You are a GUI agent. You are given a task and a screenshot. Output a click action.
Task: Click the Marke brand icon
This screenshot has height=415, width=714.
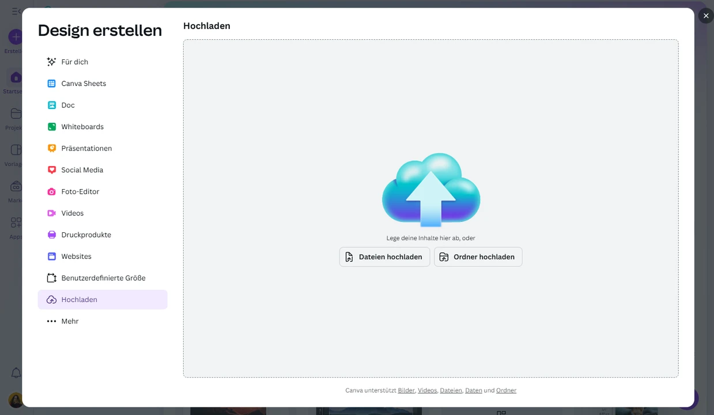coord(16,186)
